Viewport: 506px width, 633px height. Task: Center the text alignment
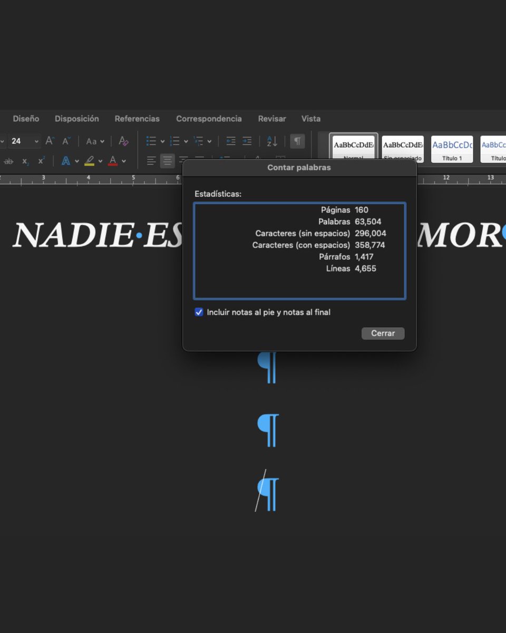pyautogui.click(x=168, y=161)
